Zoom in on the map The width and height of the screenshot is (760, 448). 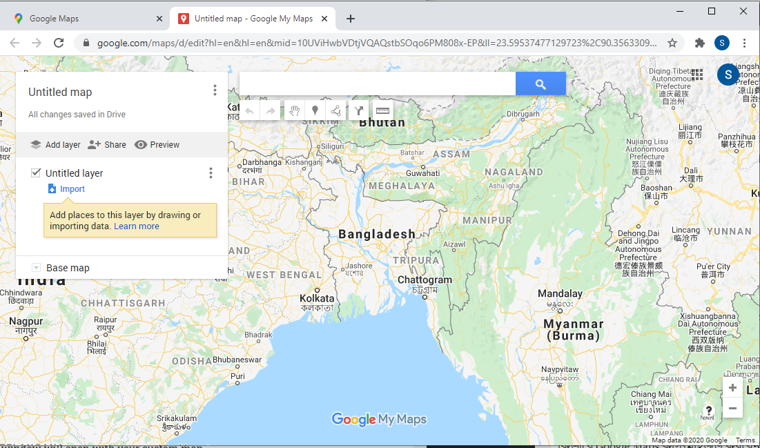click(x=732, y=388)
